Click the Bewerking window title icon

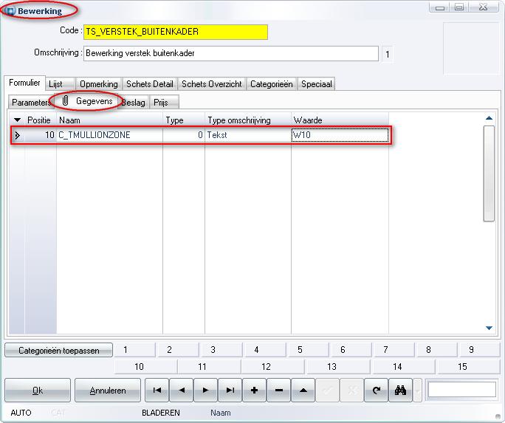pos(10,11)
